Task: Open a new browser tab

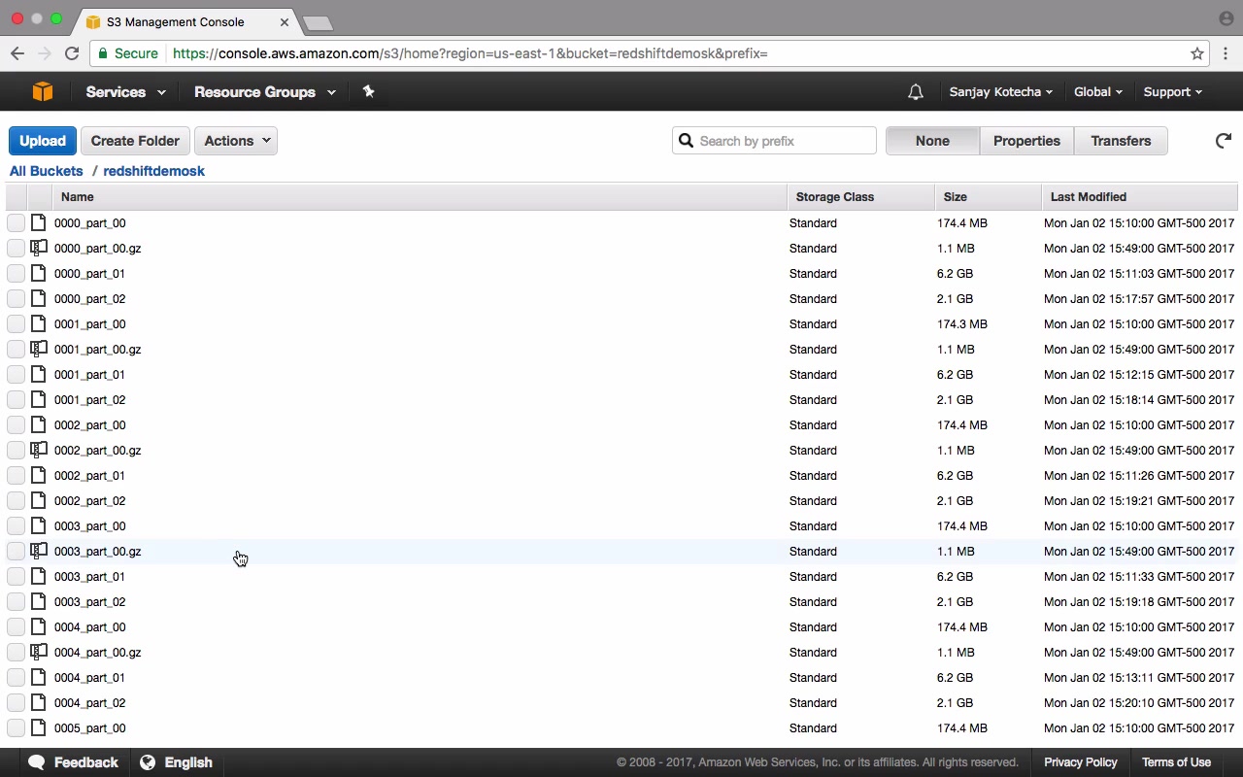Action: pyautogui.click(x=318, y=22)
